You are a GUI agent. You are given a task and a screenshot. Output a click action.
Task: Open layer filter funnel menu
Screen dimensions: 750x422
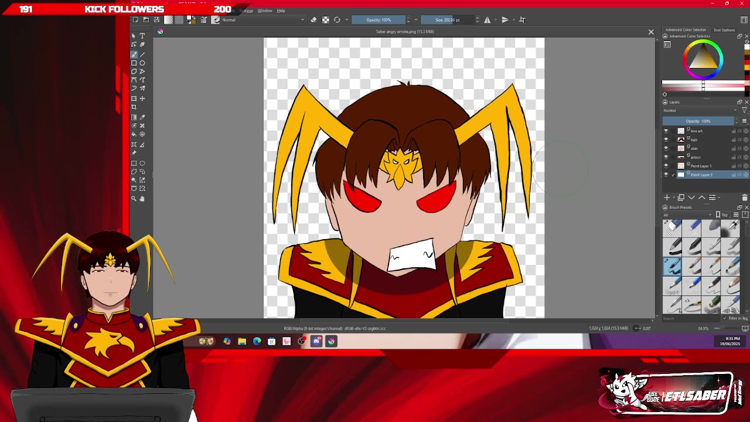click(x=745, y=110)
